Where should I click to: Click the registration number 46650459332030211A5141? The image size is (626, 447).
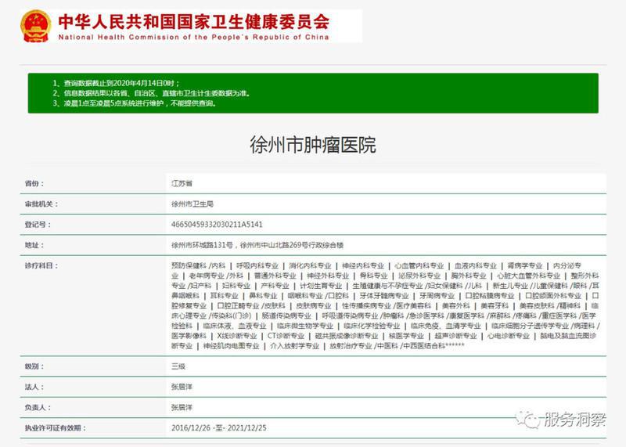[222, 224]
